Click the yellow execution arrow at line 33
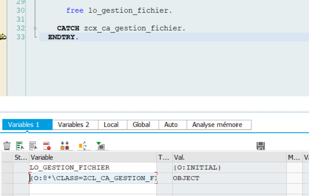Image resolution: width=309 pixels, height=196 pixels. (3, 37)
